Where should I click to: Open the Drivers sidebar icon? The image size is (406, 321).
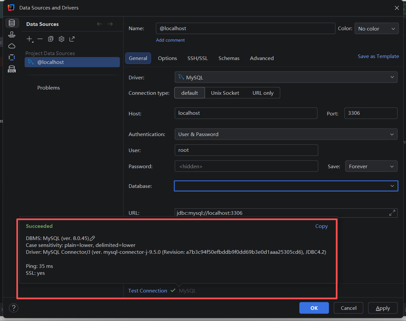point(12,34)
